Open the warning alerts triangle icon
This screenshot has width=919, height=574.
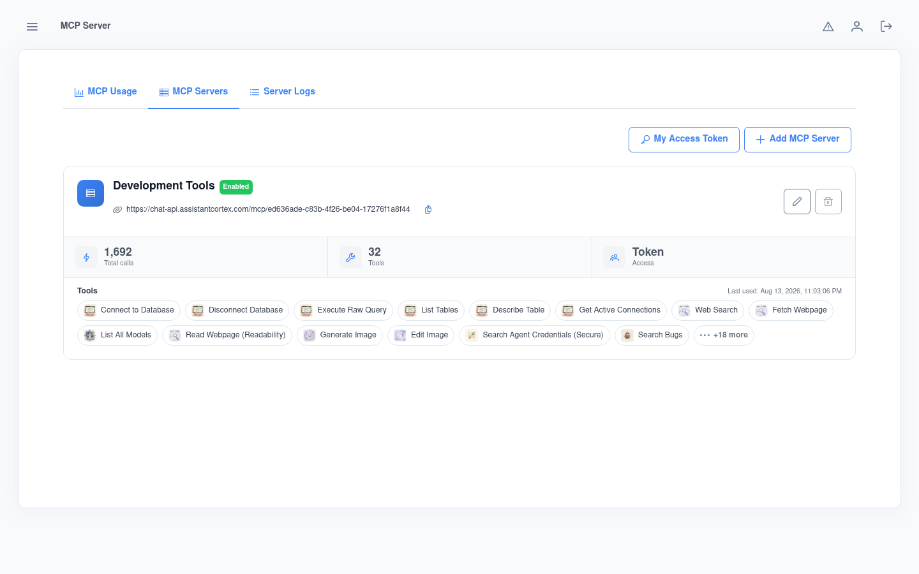click(x=828, y=27)
